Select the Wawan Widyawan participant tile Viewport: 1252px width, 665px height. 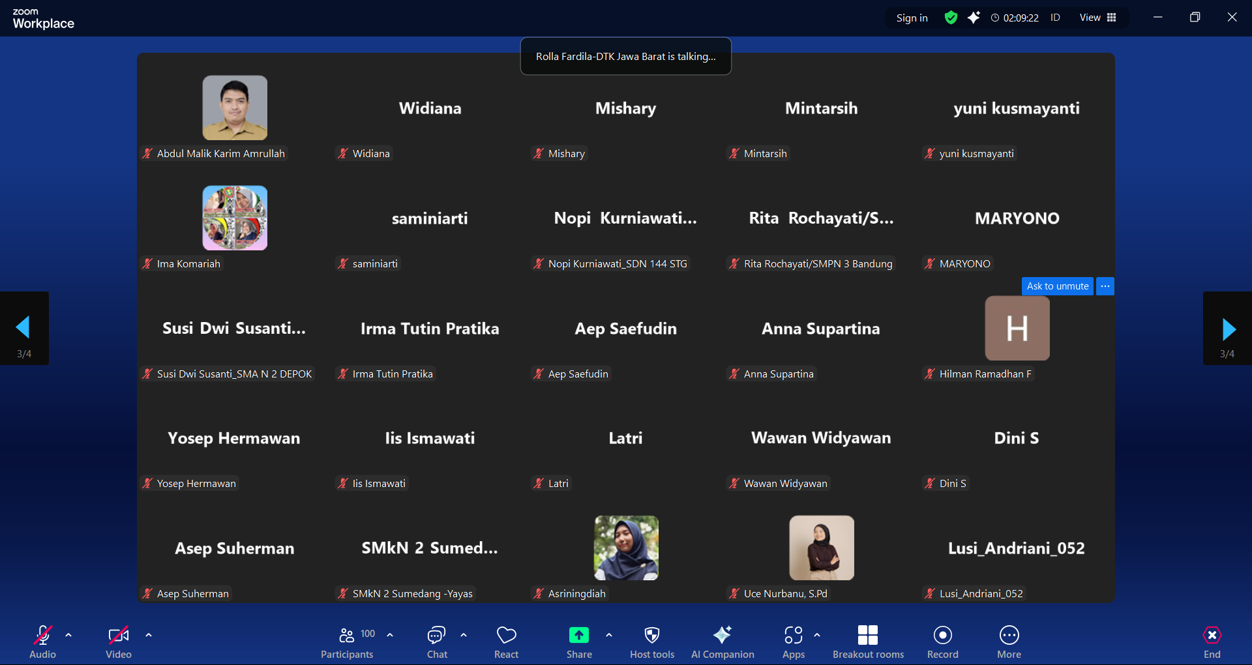[x=822, y=438]
